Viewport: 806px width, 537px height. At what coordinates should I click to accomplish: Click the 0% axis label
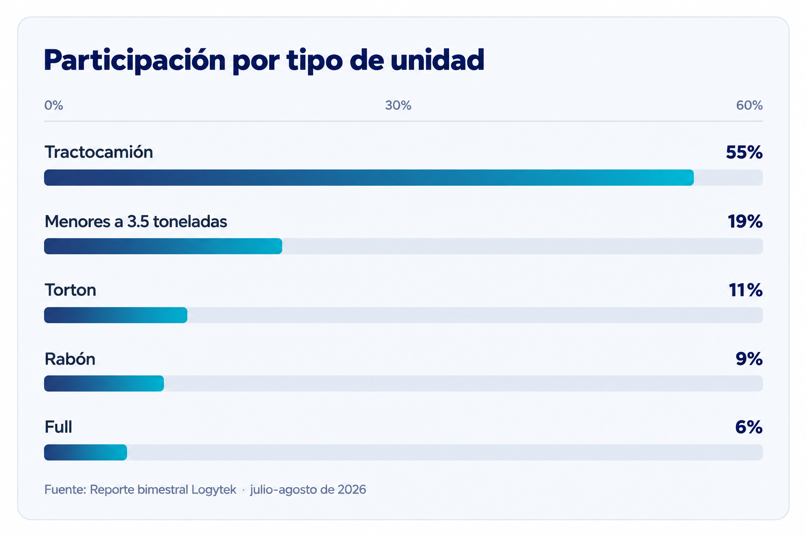click(54, 105)
